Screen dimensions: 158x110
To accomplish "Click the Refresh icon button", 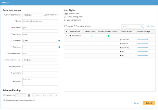I will click(x=147, y=26).
